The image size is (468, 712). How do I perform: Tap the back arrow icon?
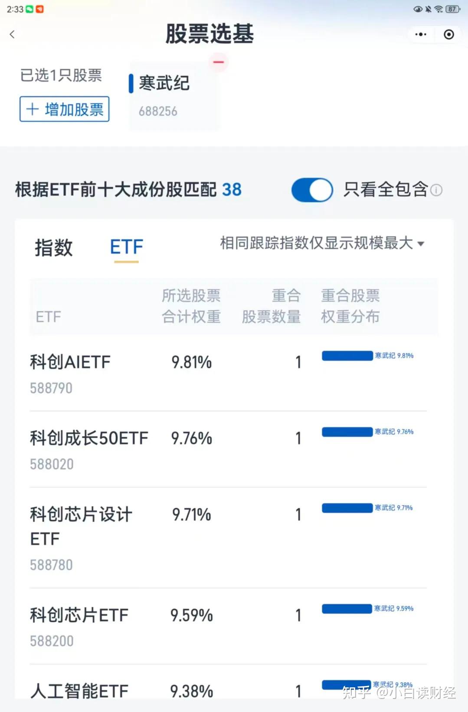(12, 34)
